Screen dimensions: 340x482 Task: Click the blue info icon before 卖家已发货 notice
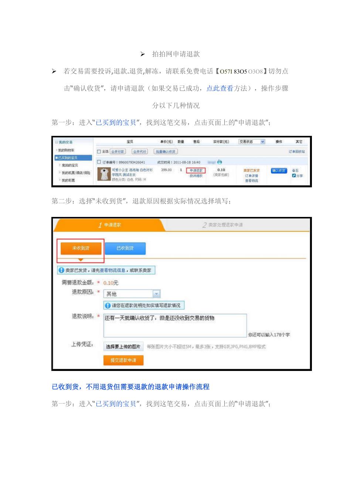[x=62, y=270]
